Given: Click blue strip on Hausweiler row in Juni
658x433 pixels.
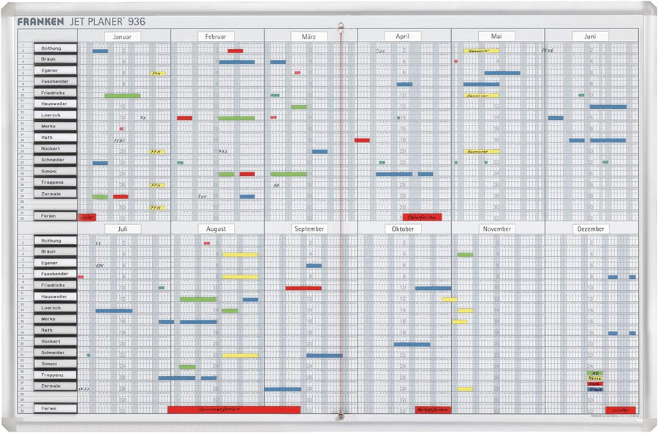Looking at the screenshot, I should 608,107.
